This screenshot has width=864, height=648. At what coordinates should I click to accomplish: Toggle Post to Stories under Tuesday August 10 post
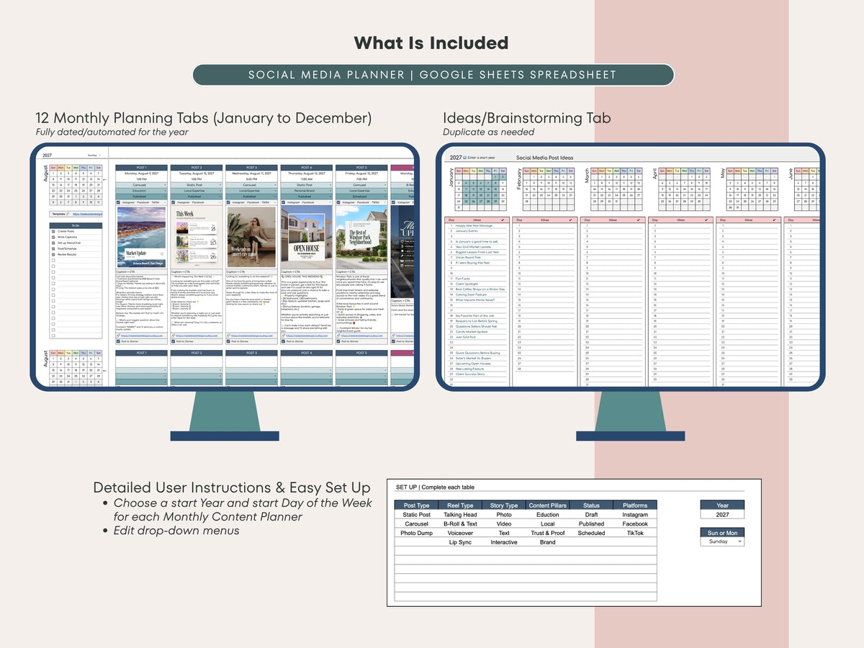tap(173, 341)
